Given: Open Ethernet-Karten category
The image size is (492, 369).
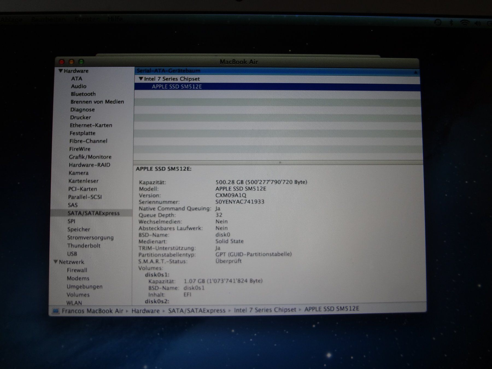Looking at the screenshot, I should tap(91, 125).
